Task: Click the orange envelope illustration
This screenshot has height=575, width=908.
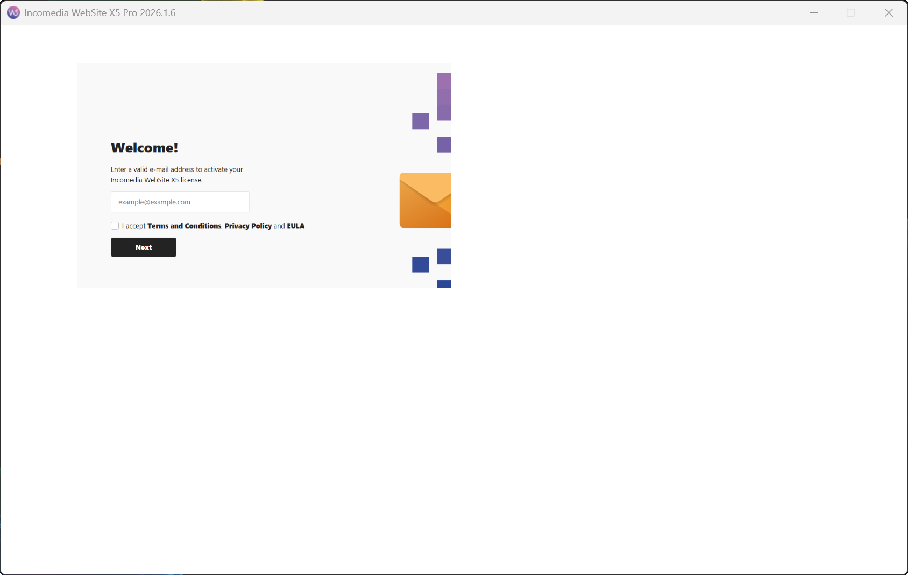Action: coord(425,200)
